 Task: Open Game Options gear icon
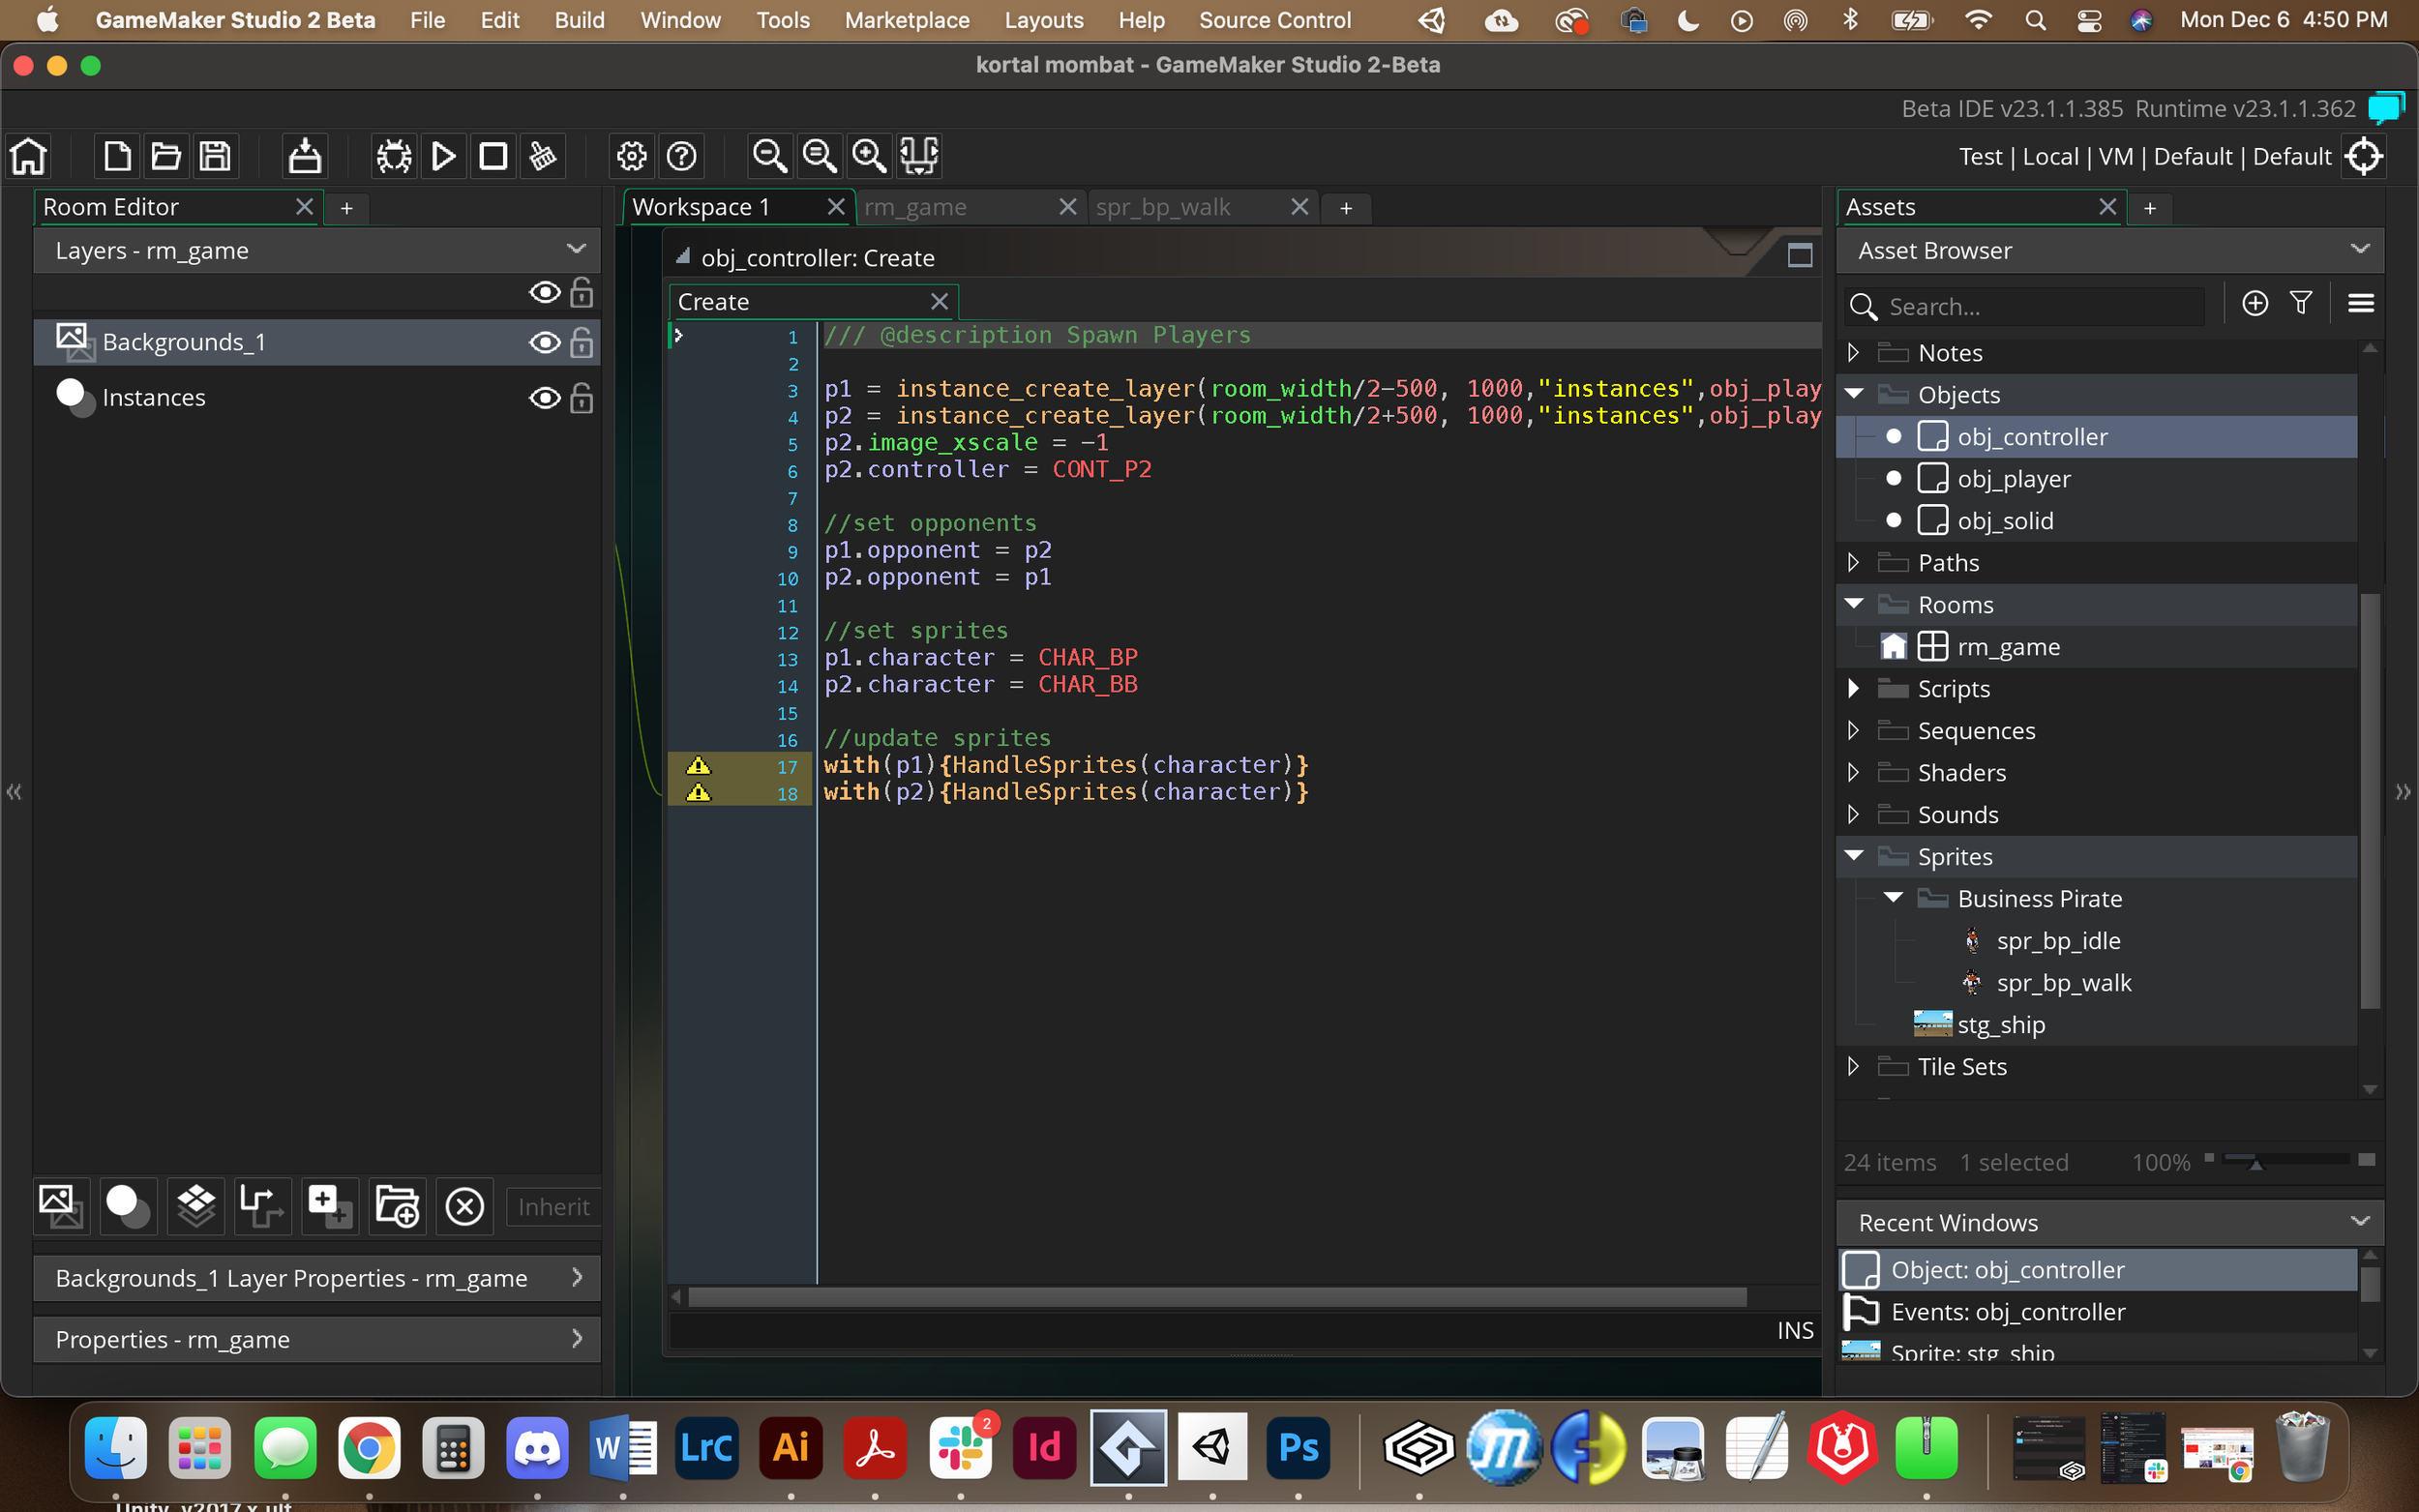click(632, 156)
